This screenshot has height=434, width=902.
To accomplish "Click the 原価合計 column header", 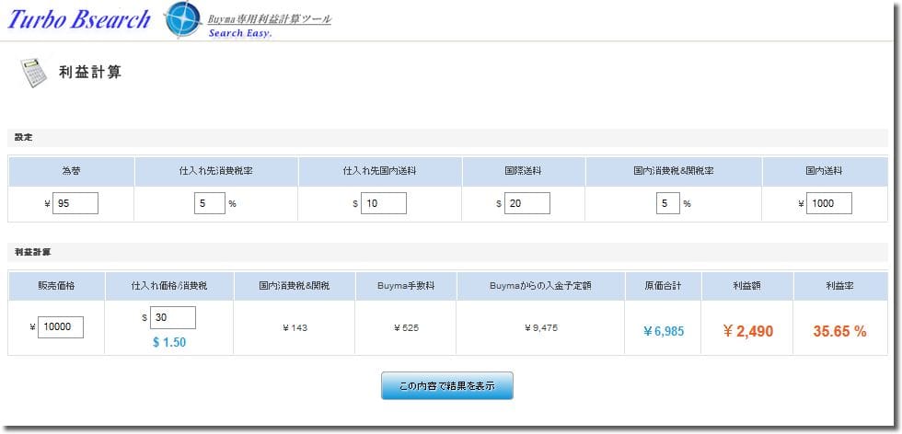I will click(x=664, y=286).
